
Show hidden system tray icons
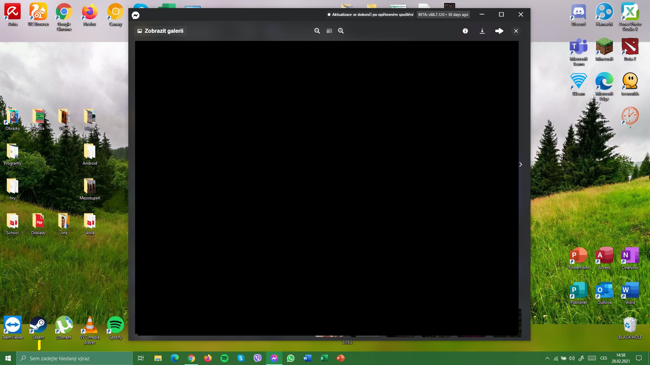(547, 358)
